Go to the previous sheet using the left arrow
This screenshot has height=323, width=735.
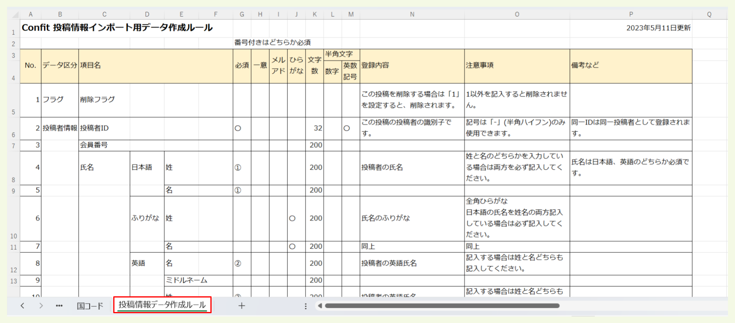click(22, 306)
